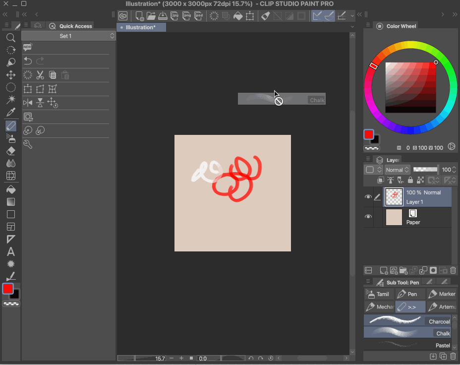The image size is (460, 365).
Task: Hide the Paper layer eye icon
Action: 368,217
